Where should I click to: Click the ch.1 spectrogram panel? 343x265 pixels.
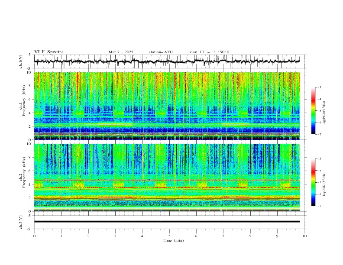[167, 106]
